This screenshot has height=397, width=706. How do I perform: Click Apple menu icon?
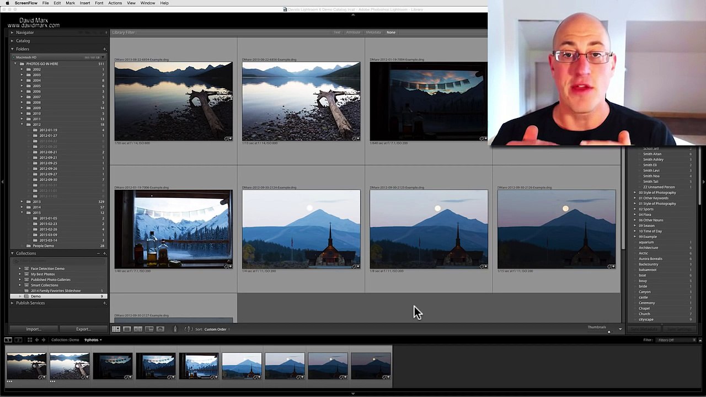pyautogui.click(x=7, y=3)
